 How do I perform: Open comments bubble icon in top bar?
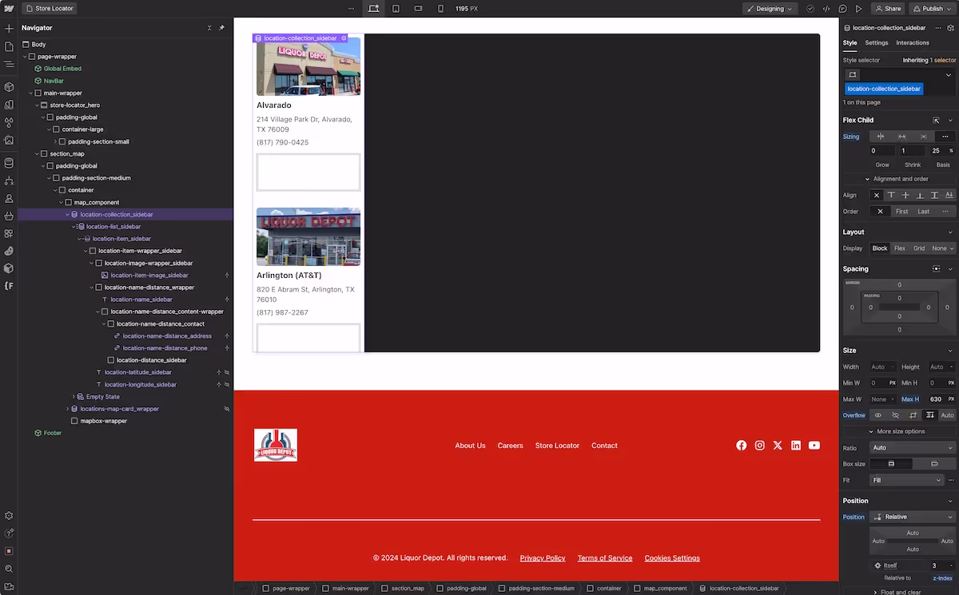coord(843,8)
